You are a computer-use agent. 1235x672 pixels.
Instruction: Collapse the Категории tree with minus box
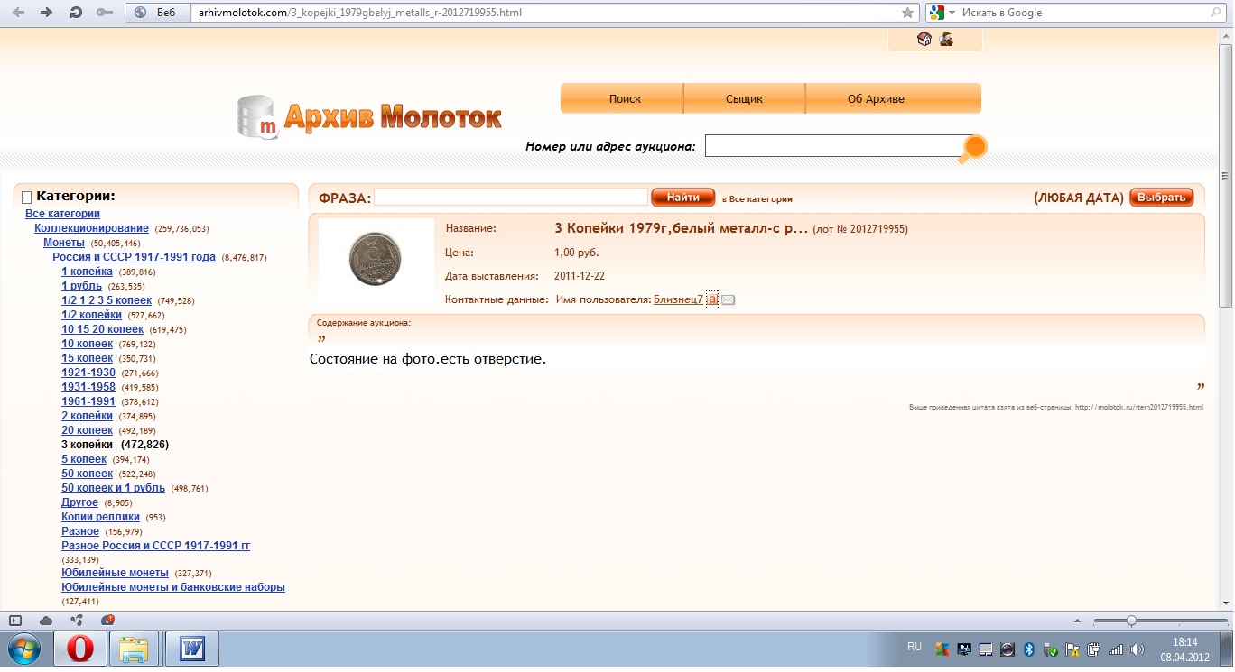tap(27, 197)
